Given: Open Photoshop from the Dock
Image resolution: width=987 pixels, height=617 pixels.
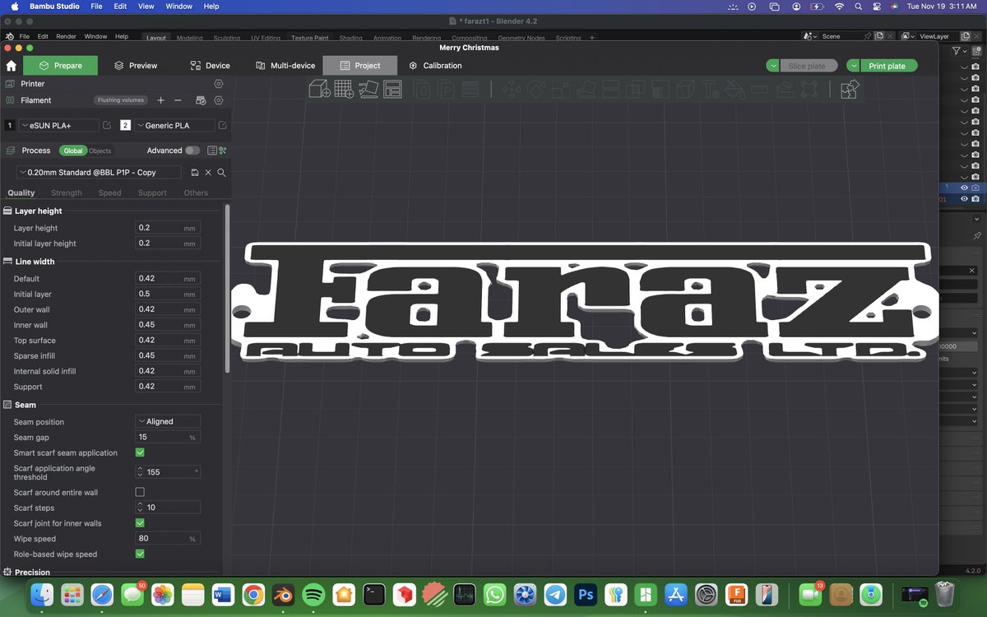Looking at the screenshot, I should [x=586, y=594].
